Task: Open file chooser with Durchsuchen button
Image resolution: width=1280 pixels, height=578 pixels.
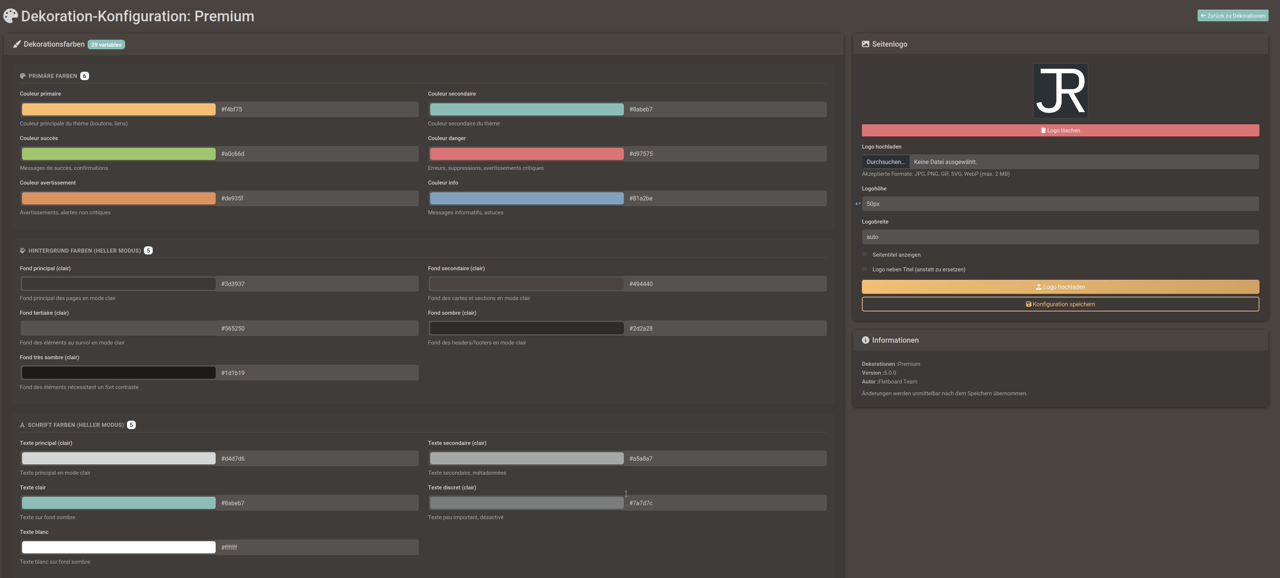Action: click(x=885, y=162)
